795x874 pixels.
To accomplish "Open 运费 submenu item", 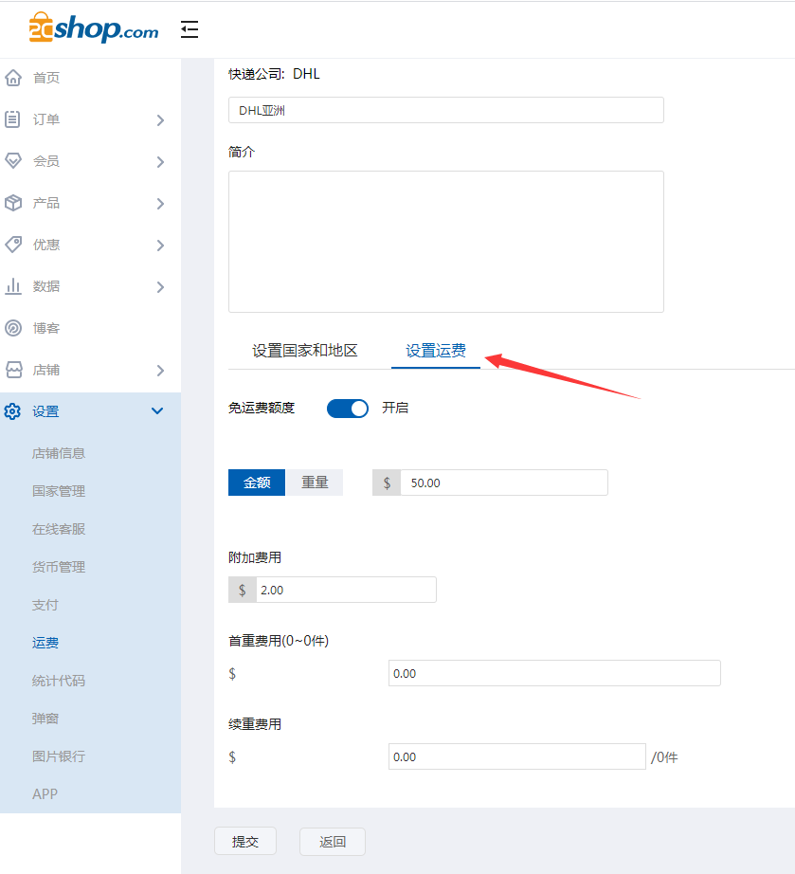I will pyautogui.click(x=45, y=643).
